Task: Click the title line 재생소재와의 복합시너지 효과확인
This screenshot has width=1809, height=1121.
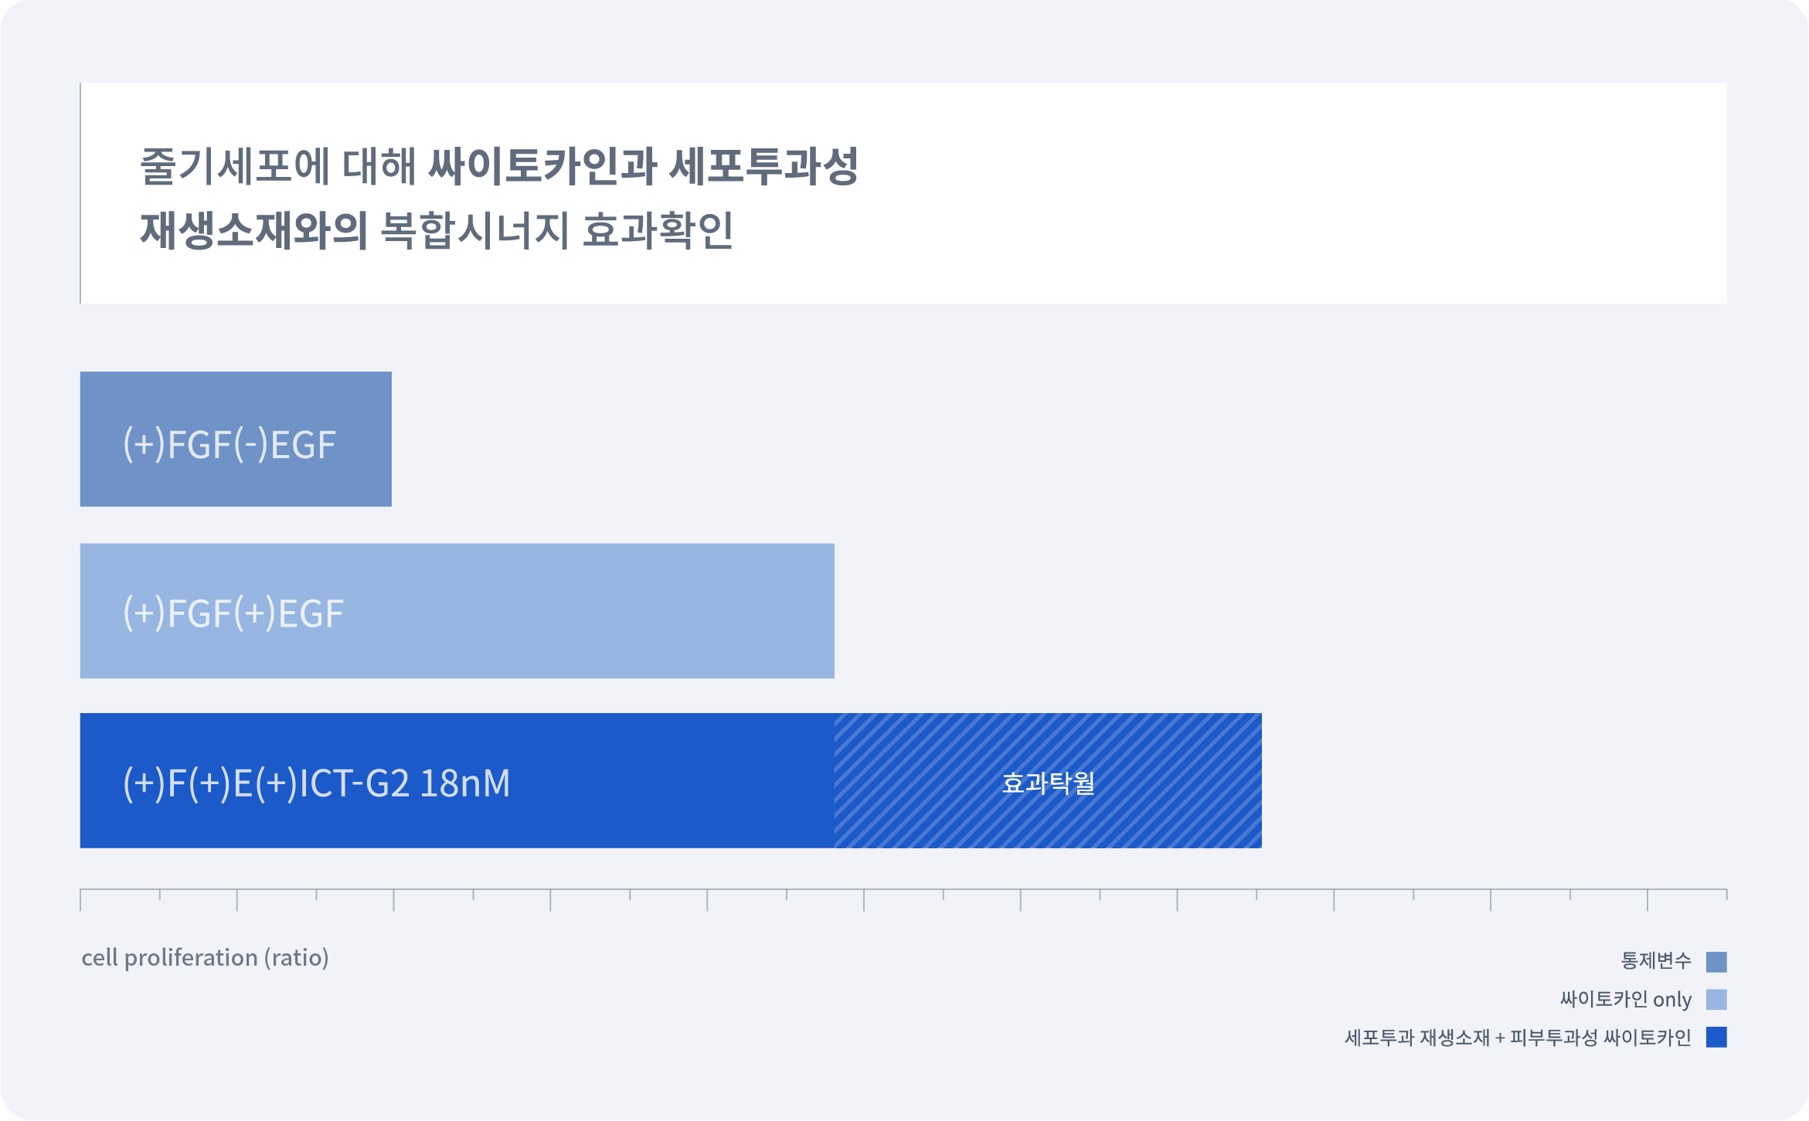Action: point(437,230)
